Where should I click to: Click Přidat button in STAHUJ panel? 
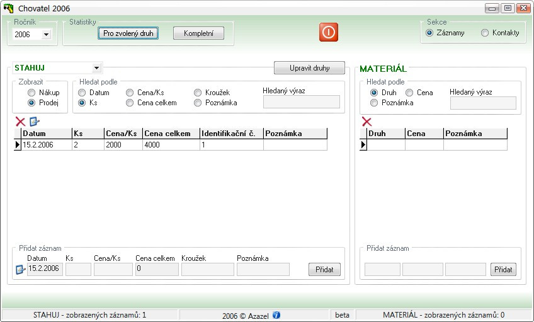(x=324, y=270)
